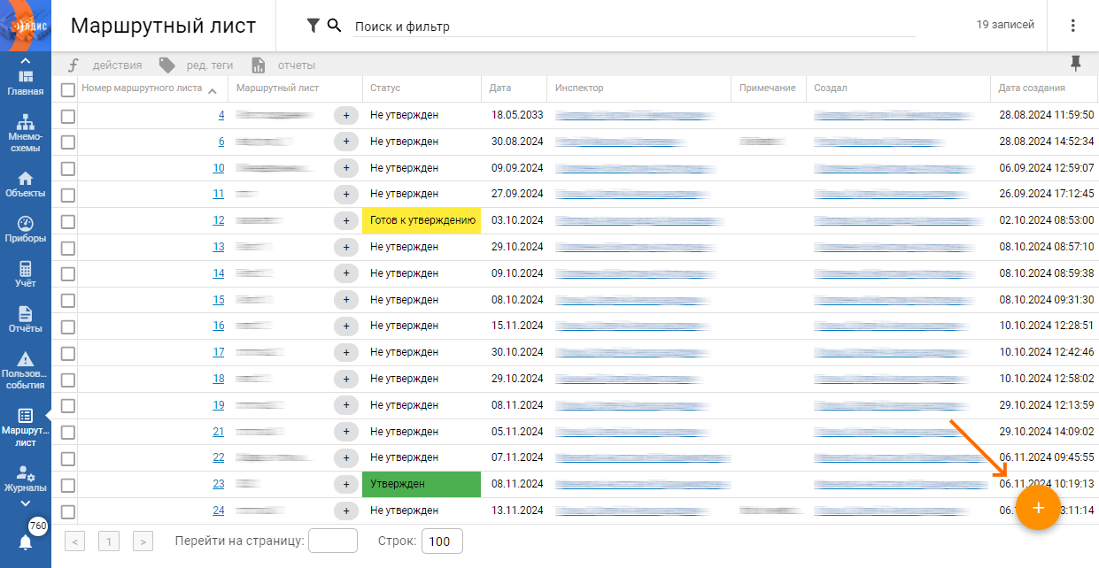Screen dimensions: 1099x568
Task: Click the company logo
Action: [x=26, y=26]
